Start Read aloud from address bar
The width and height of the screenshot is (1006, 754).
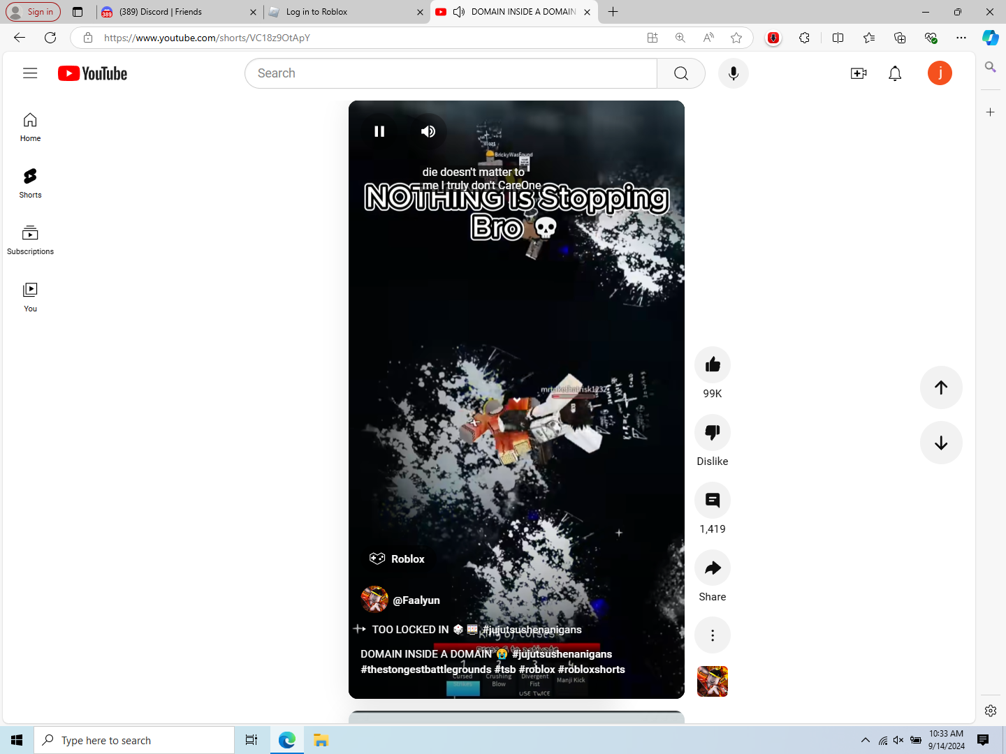coord(708,38)
